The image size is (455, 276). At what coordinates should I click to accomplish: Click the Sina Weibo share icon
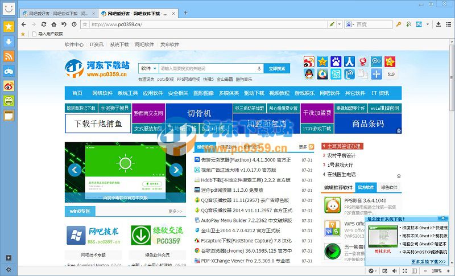tap(309, 61)
